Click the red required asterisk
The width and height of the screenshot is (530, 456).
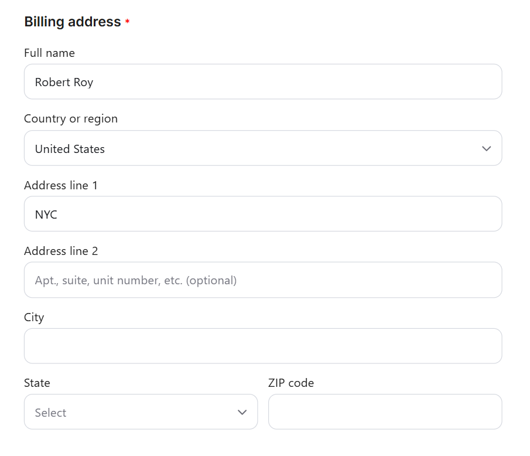(x=127, y=23)
